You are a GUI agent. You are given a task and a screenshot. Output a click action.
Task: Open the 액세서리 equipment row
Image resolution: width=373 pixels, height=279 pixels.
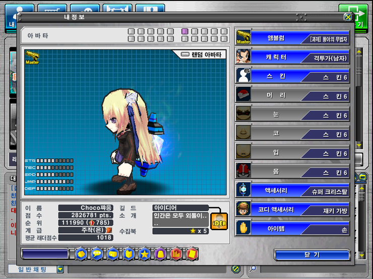292,190
